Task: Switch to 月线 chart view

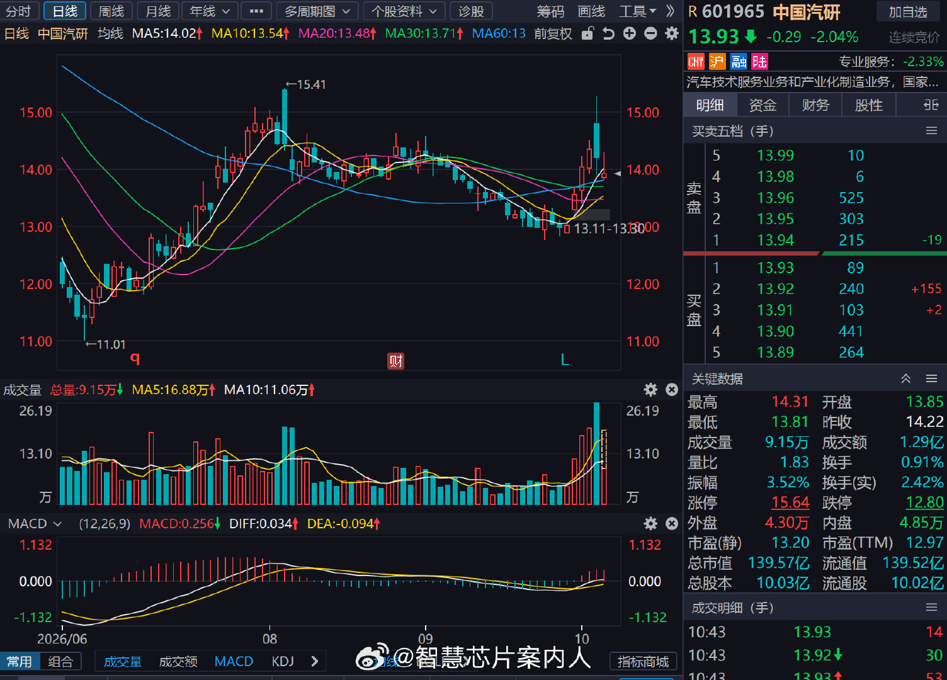Action: tap(158, 11)
